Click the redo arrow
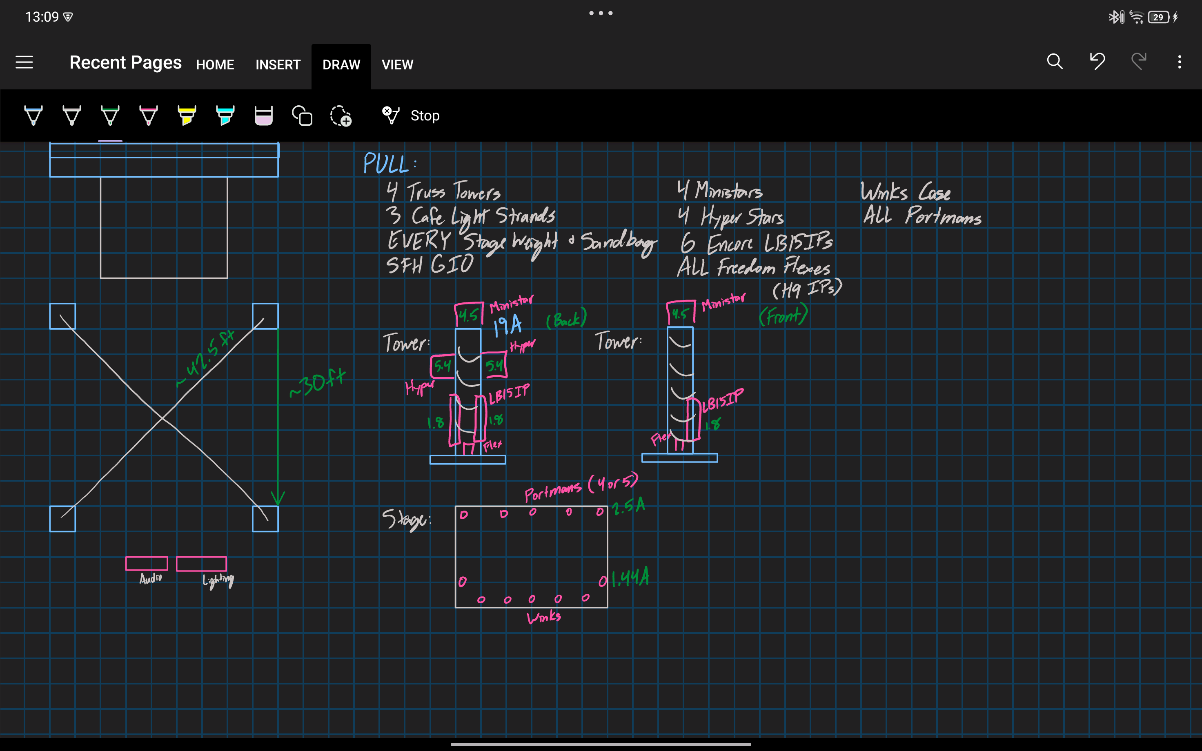 [x=1138, y=62]
